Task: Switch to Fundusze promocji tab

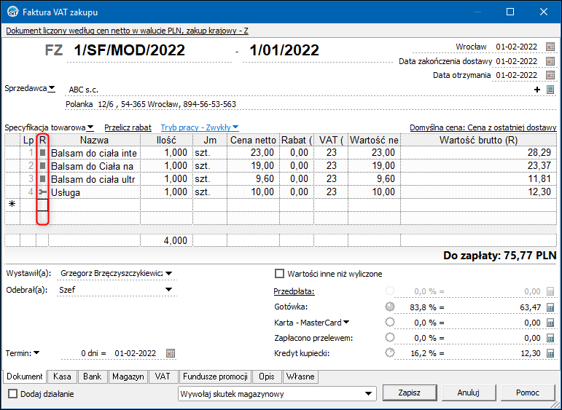Action: pyautogui.click(x=215, y=377)
